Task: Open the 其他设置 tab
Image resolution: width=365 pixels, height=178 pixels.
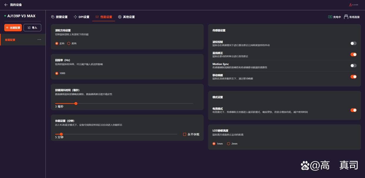Action: pos(126,17)
